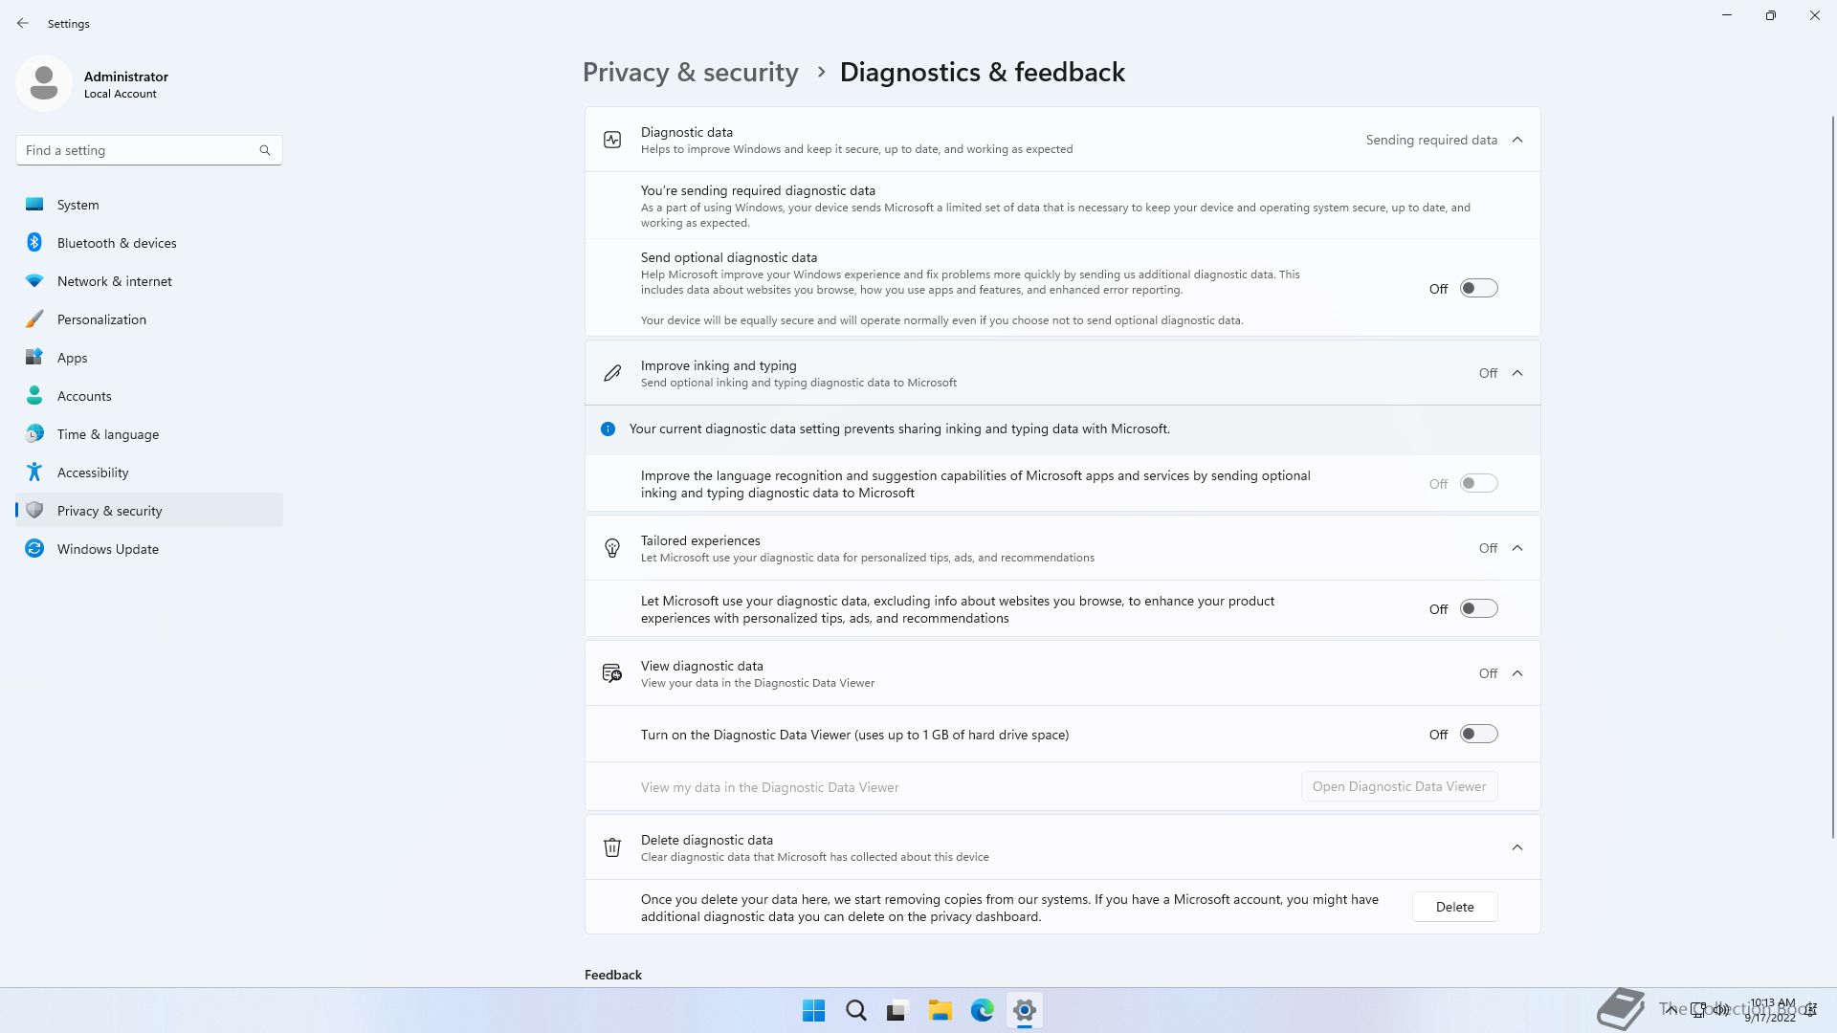Click the Delete diagnostic data trash icon

tap(612, 848)
